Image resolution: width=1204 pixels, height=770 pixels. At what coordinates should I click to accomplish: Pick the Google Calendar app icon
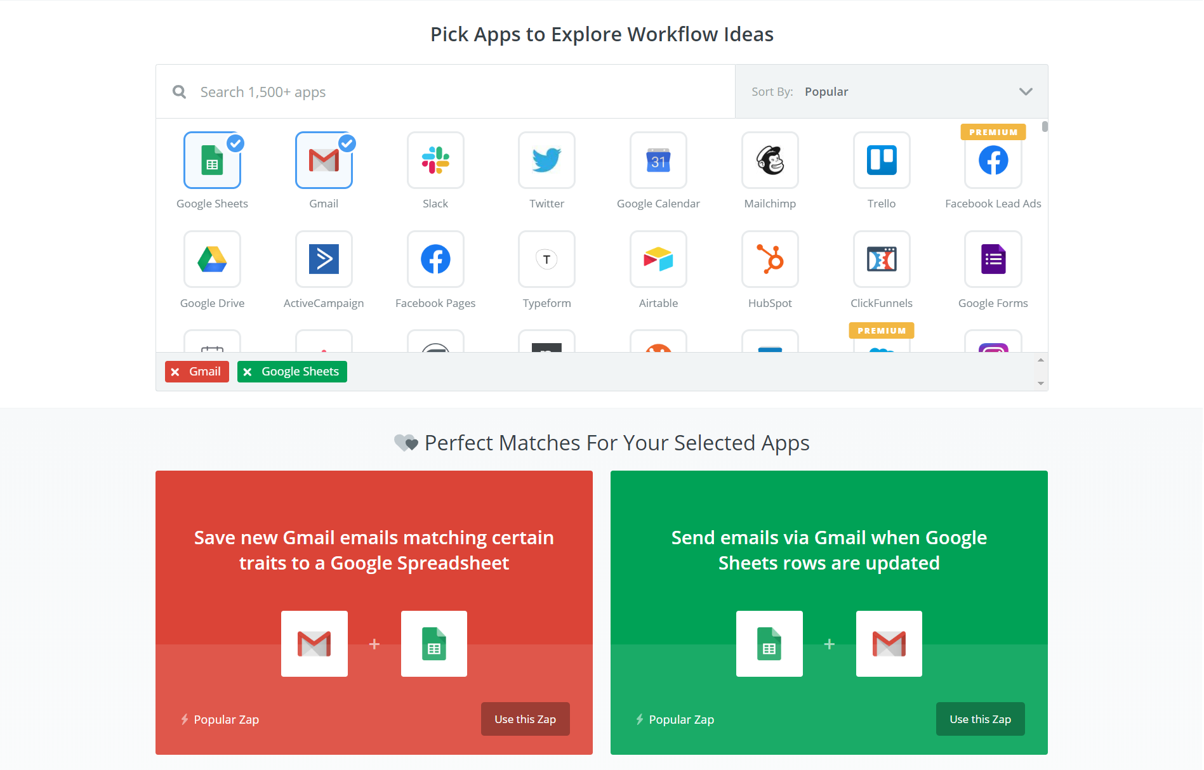tap(658, 160)
